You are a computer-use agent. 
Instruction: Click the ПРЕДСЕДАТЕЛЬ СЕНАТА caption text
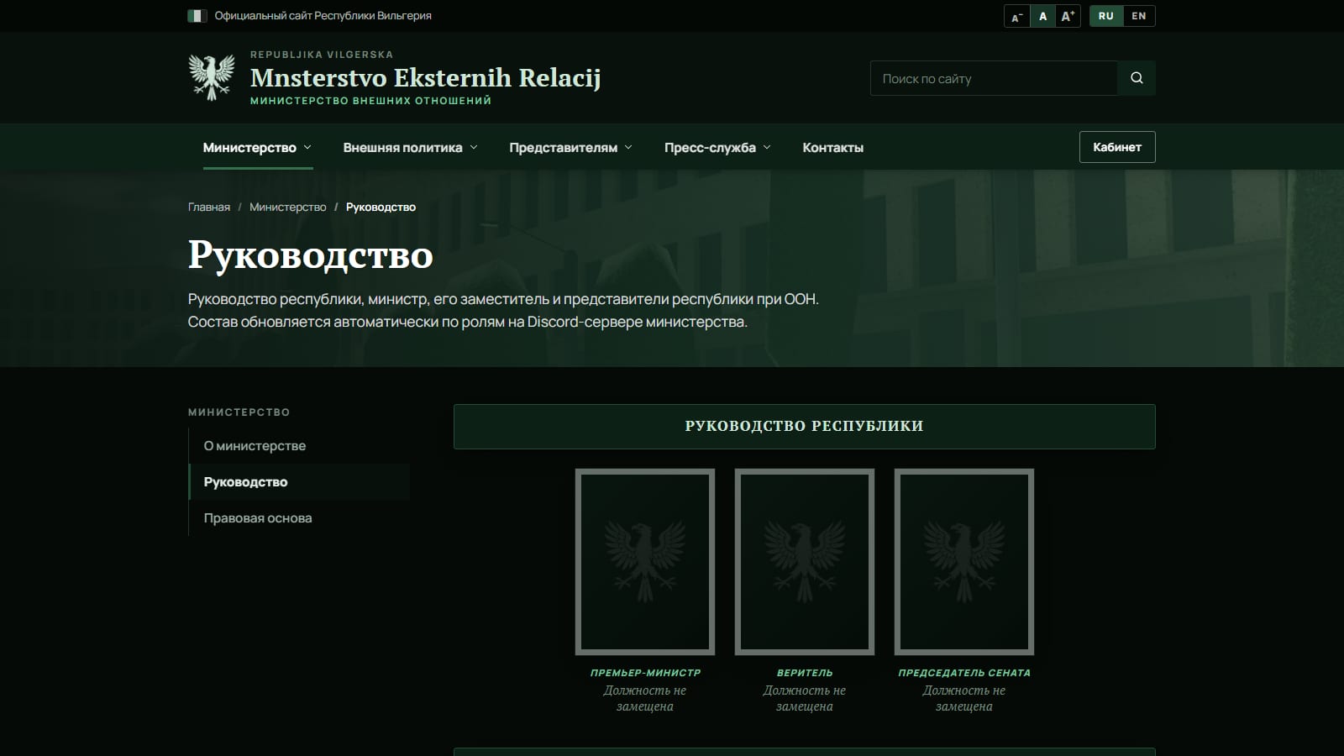(964, 673)
